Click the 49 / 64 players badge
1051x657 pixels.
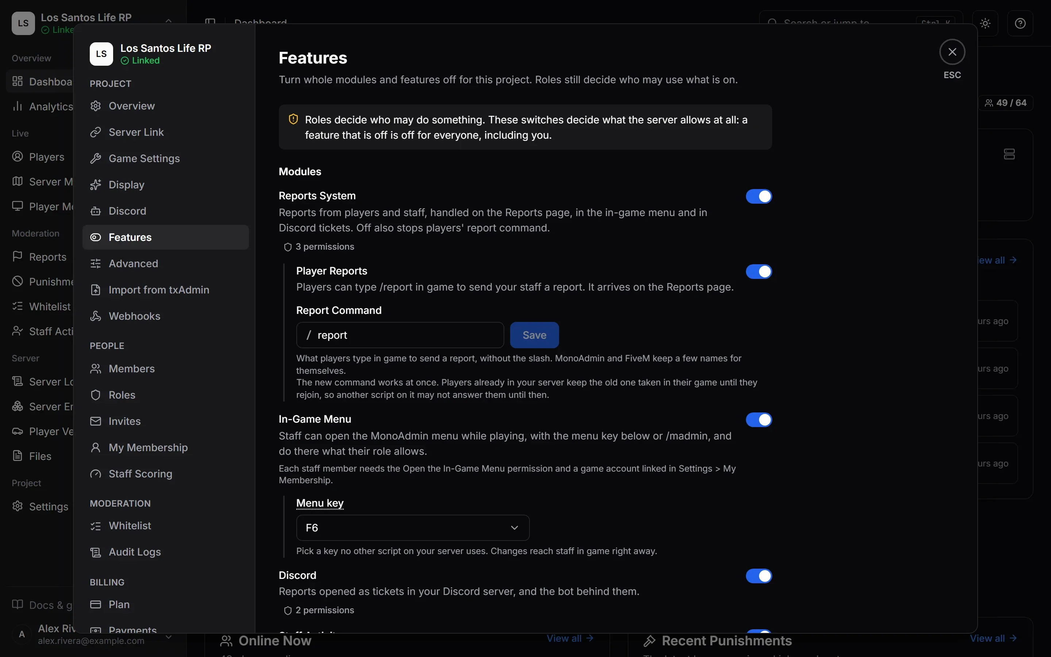1005,103
